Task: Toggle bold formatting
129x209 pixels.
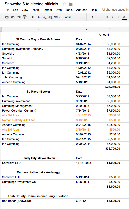Action: pos(106,17)
